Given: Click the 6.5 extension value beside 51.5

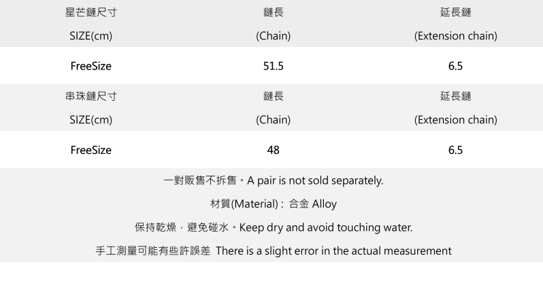Looking at the screenshot, I should tap(455, 67).
